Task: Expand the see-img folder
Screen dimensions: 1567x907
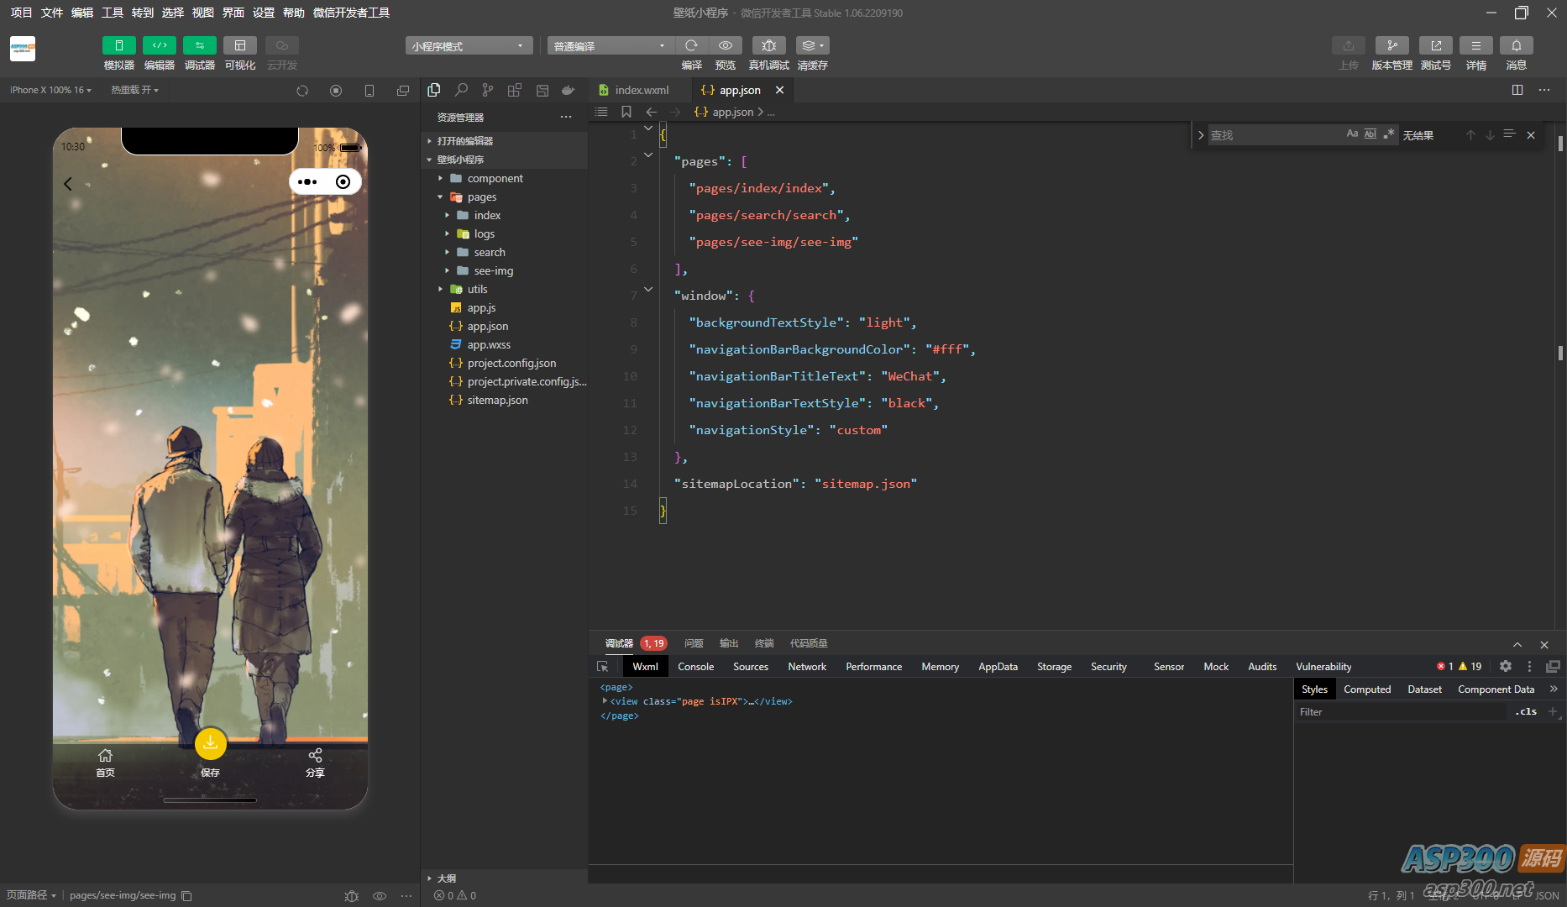Action: 493,270
